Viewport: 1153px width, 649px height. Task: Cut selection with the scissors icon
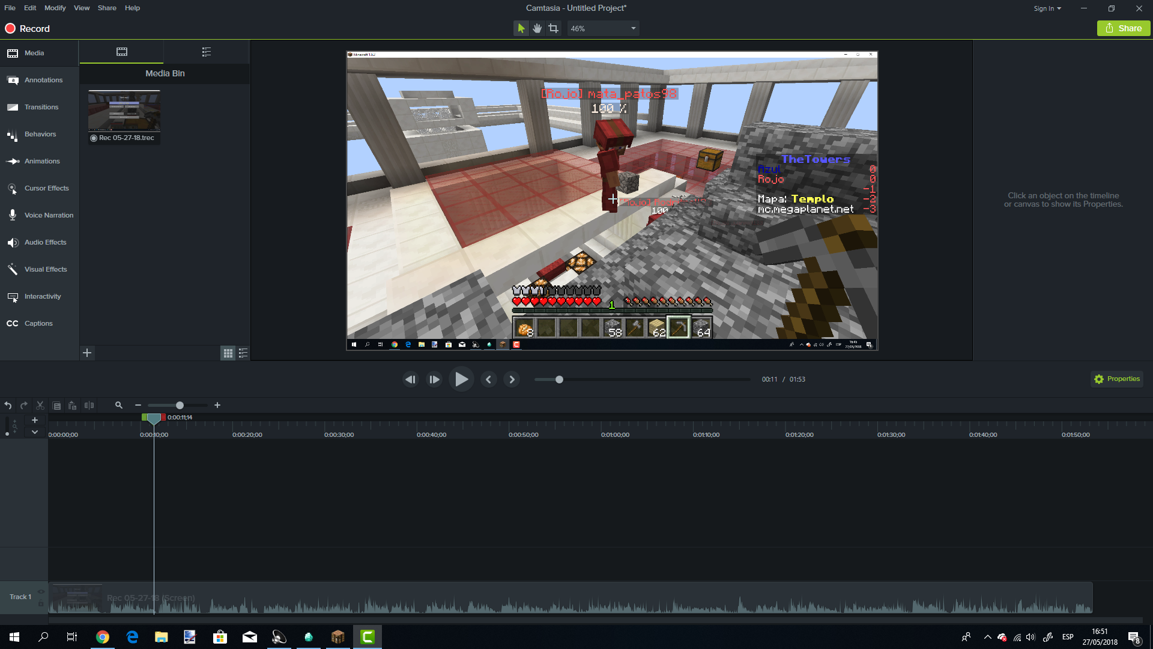40,406
